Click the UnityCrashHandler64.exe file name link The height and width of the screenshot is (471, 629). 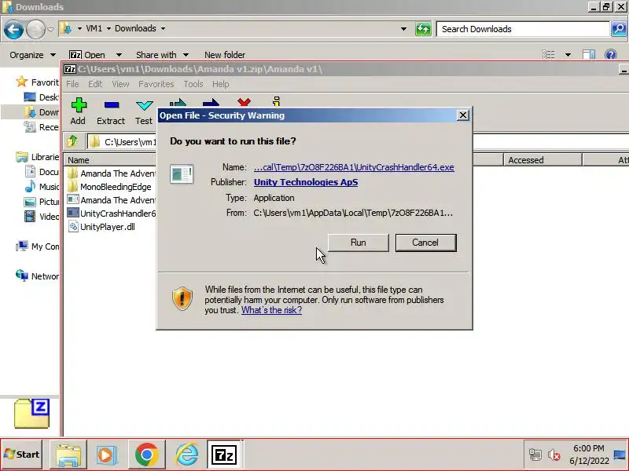(x=354, y=167)
